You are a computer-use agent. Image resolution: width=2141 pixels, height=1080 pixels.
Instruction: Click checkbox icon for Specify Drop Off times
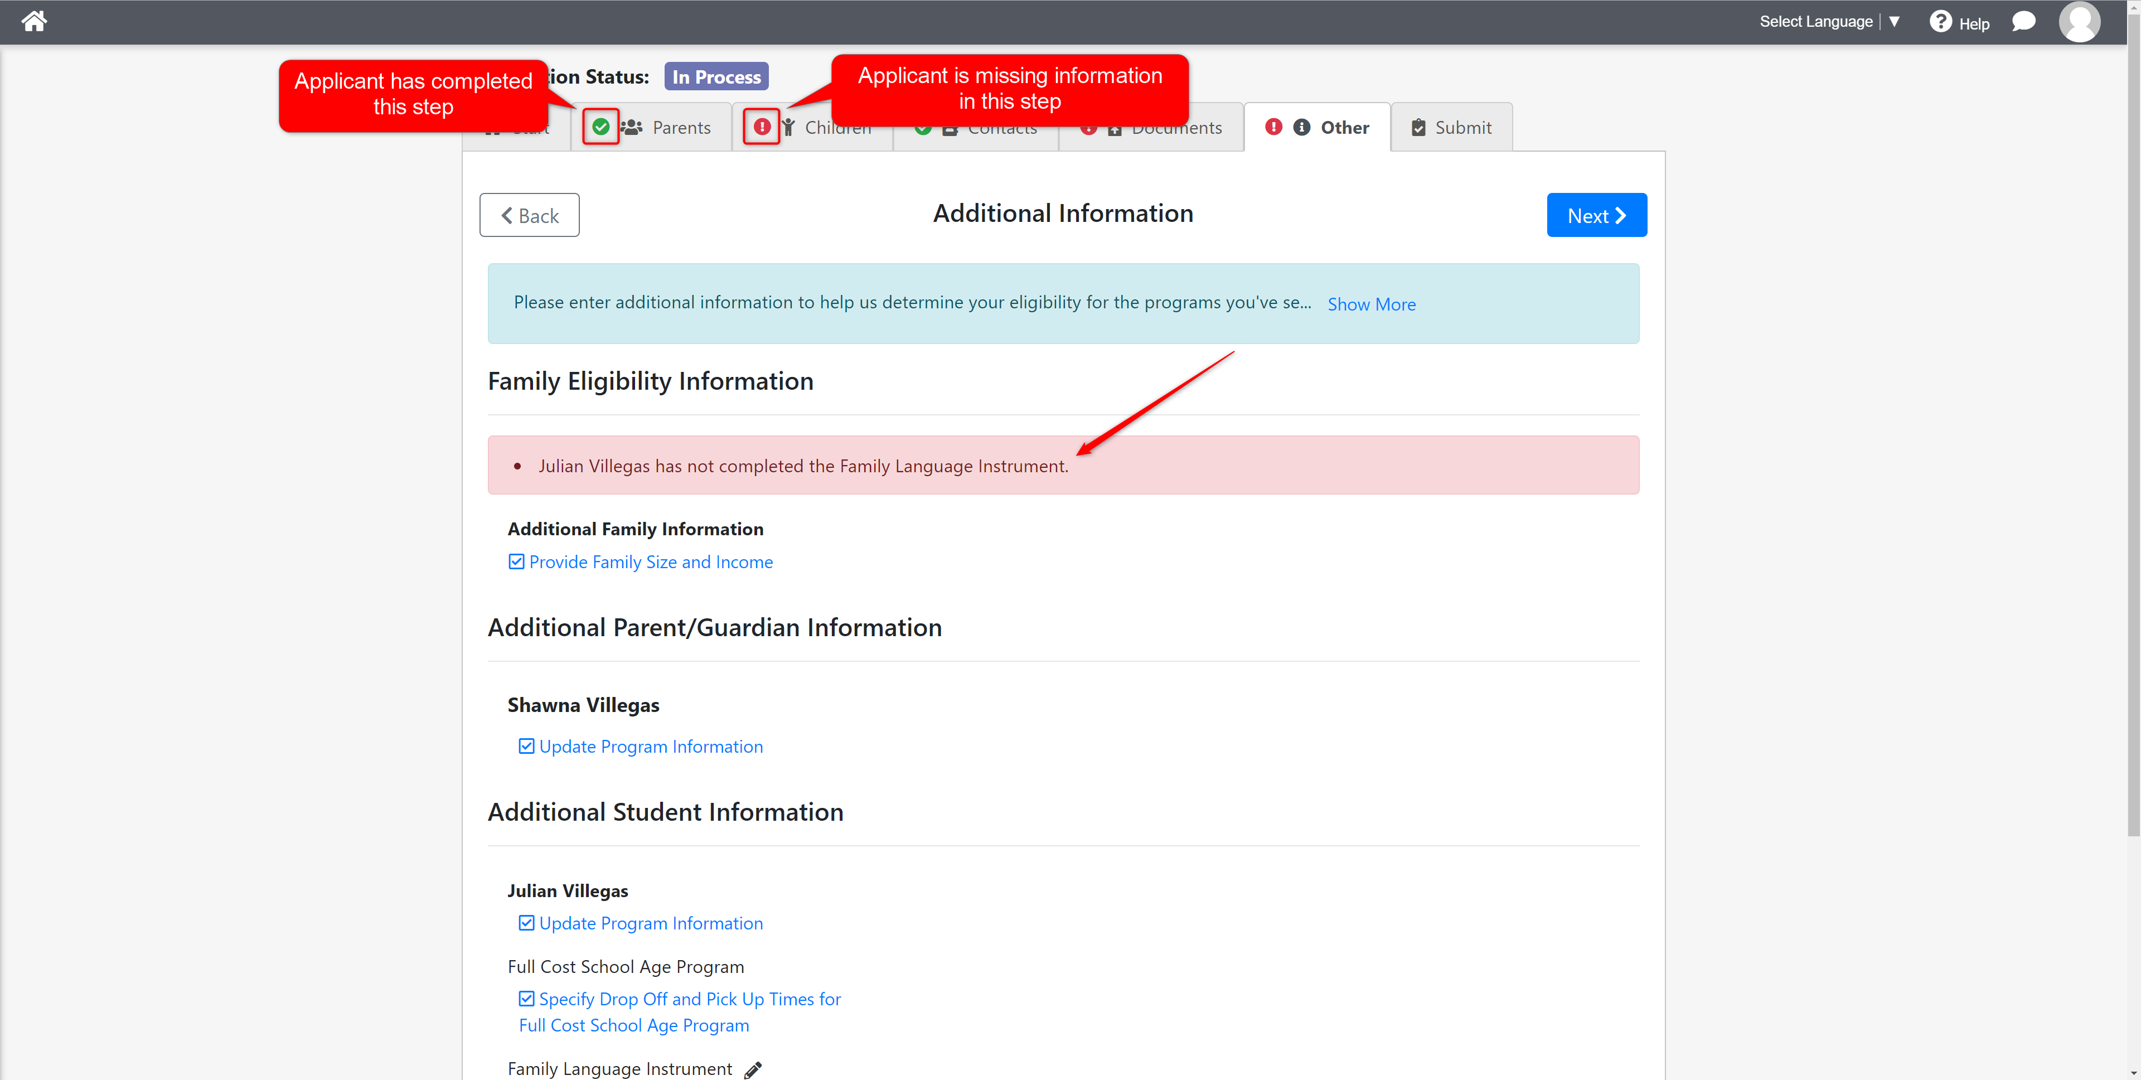(x=526, y=999)
